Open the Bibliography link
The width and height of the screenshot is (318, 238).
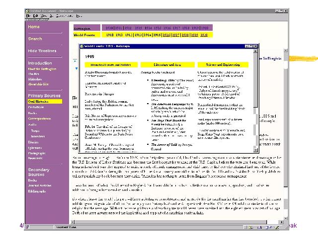pyautogui.click(x=37, y=191)
